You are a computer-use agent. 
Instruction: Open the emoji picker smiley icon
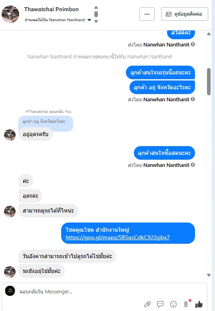click(x=173, y=304)
